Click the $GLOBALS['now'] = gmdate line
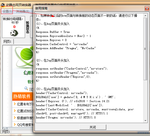This screenshot has width=150, height=136. pyautogui.click(x=76, y=97)
